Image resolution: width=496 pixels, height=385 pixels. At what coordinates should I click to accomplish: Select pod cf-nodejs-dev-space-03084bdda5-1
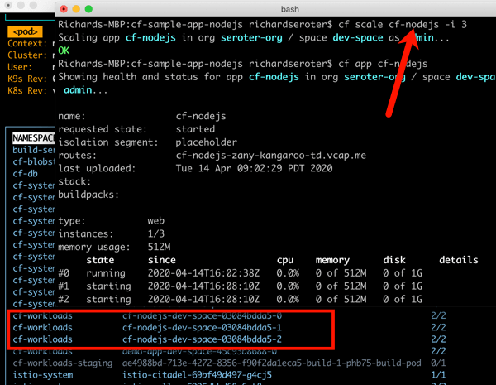pyautogui.click(x=202, y=328)
